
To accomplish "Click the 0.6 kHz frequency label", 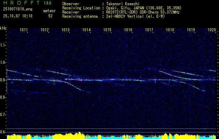I will (3, 132).
